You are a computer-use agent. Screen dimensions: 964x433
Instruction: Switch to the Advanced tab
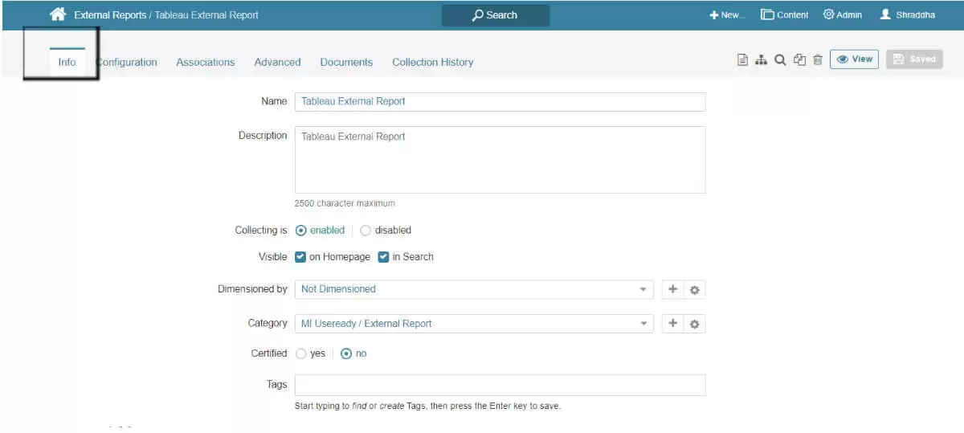click(277, 62)
